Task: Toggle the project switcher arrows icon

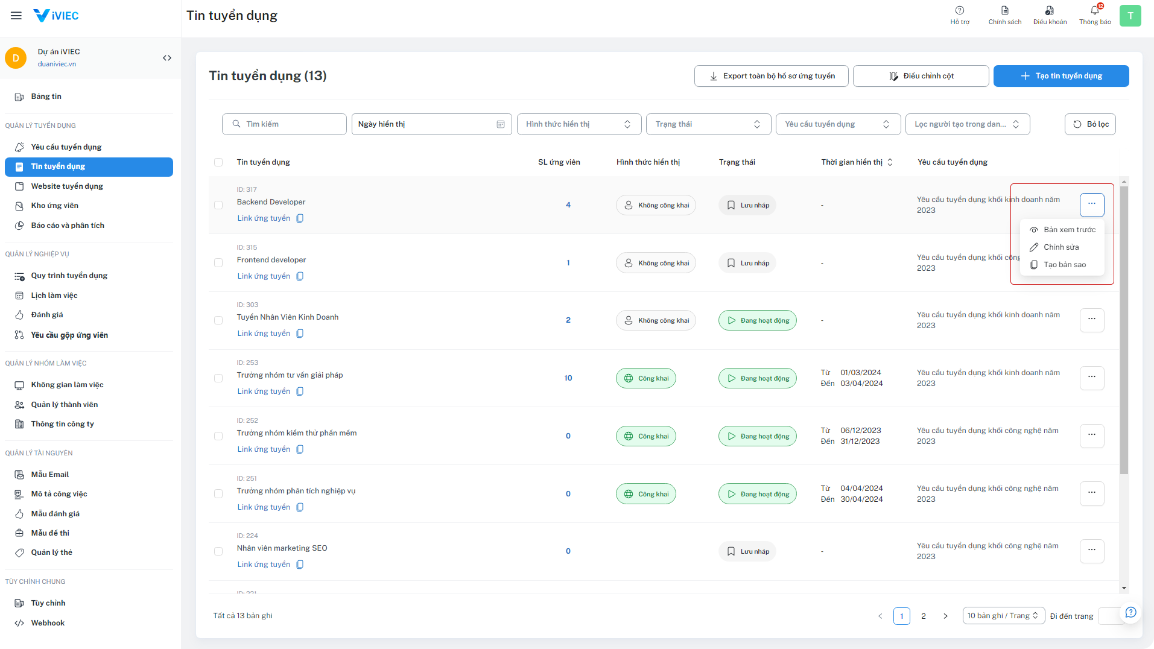Action: click(x=167, y=58)
